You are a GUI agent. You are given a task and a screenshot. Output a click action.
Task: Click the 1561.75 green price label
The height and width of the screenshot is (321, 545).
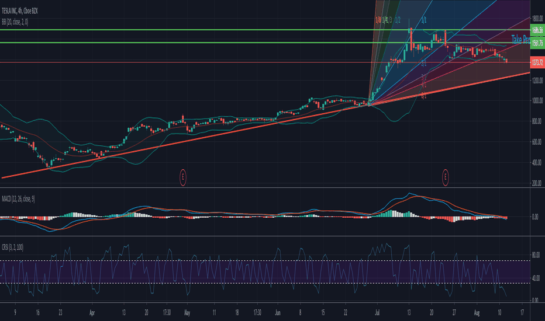(x=537, y=43)
